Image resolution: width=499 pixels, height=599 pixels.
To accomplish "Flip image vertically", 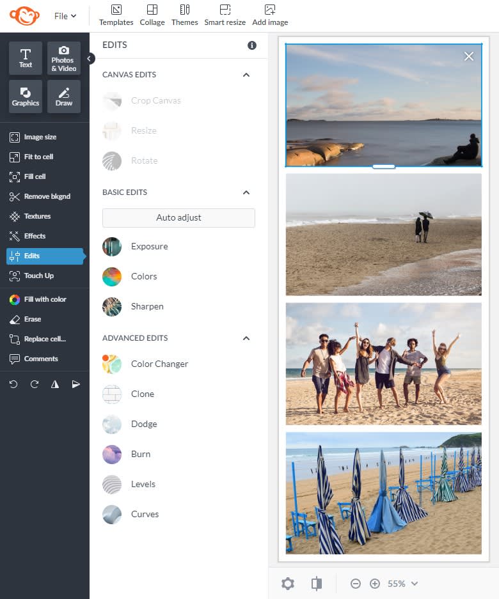I will 76,384.
